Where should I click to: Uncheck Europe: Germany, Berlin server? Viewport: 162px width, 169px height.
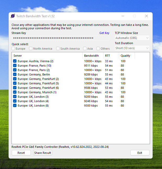[x=15, y=74]
